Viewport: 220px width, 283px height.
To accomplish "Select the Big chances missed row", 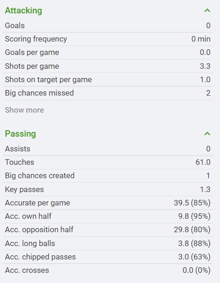I will [108, 93].
